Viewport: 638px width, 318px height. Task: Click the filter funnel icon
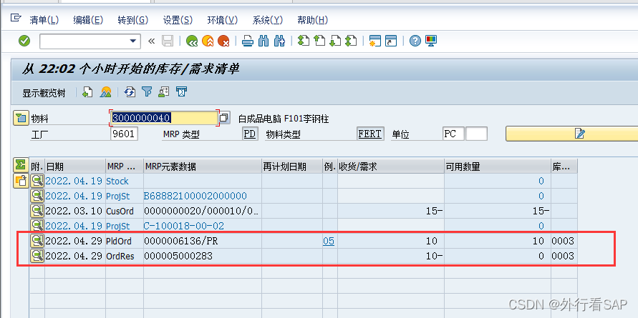pyautogui.click(x=147, y=92)
